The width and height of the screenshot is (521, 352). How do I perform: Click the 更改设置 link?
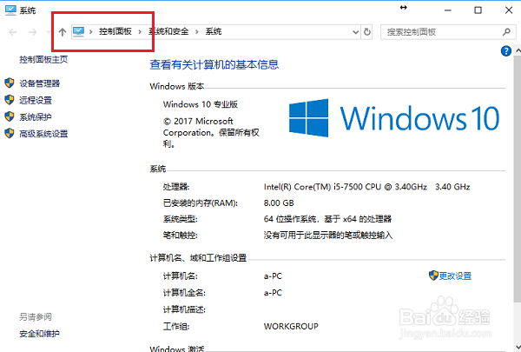pyautogui.click(x=455, y=276)
